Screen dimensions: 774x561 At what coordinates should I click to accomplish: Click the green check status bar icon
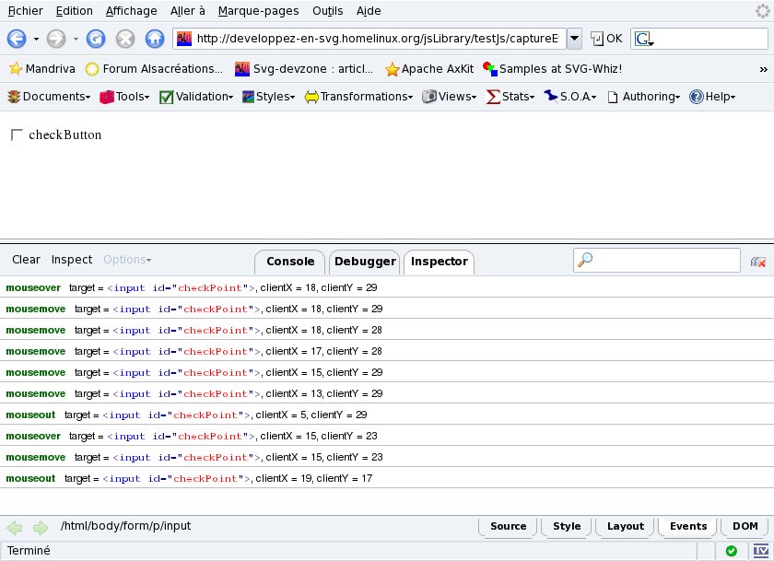[x=732, y=551]
